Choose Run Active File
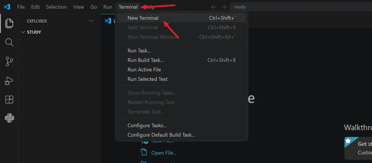 tap(182, 69)
